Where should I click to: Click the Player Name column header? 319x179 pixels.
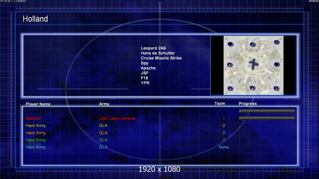38,104
